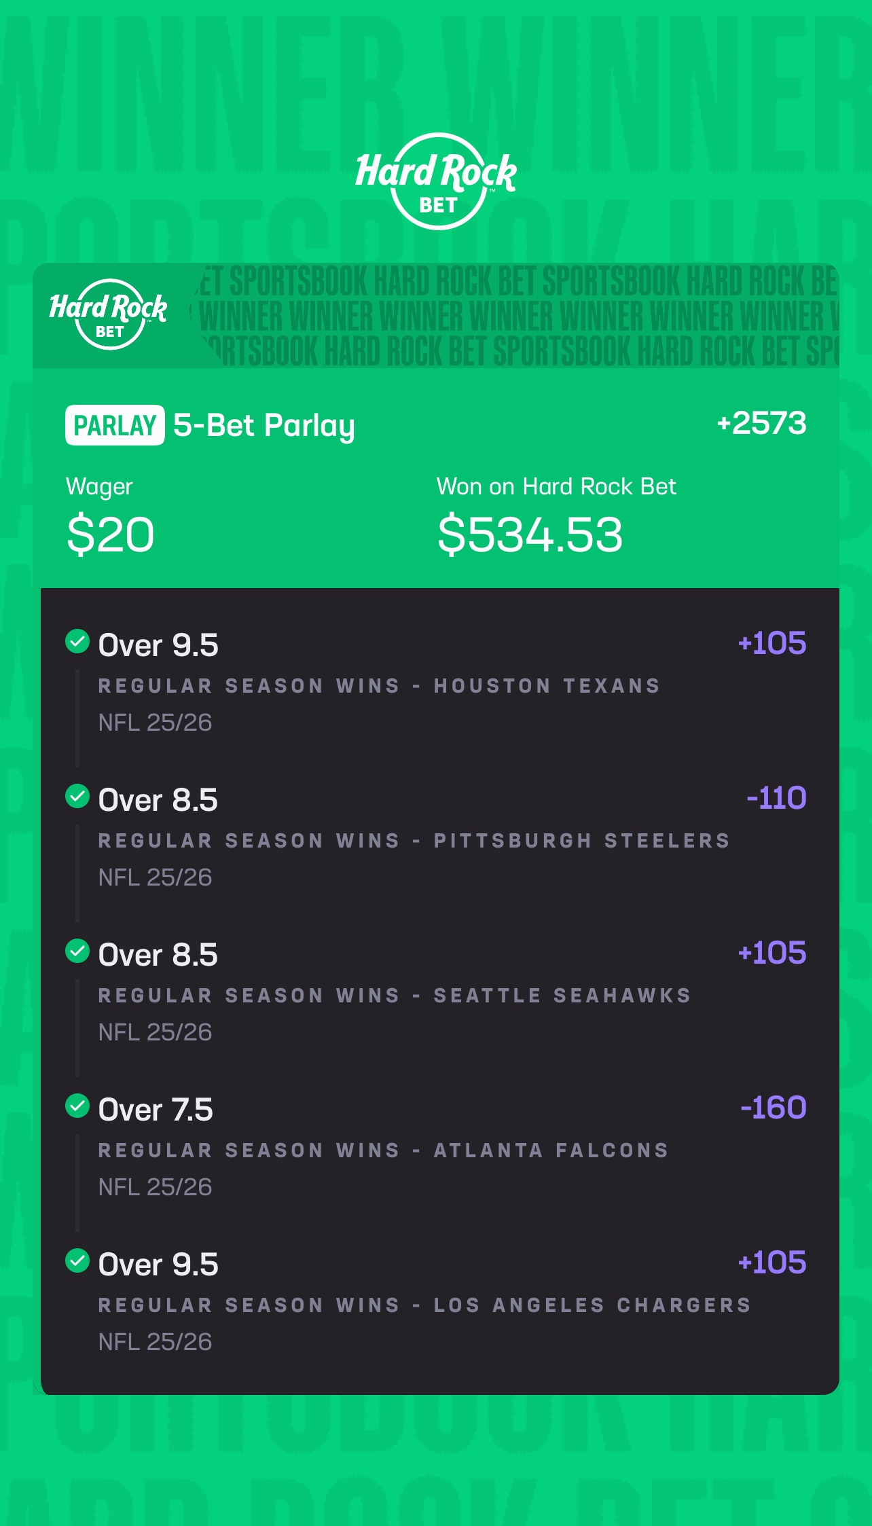872x1526 pixels.
Task: Click the +105 odds on Texans leg
Action: point(772,643)
